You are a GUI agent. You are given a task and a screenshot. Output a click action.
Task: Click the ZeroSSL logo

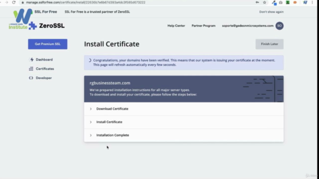[x=47, y=26]
